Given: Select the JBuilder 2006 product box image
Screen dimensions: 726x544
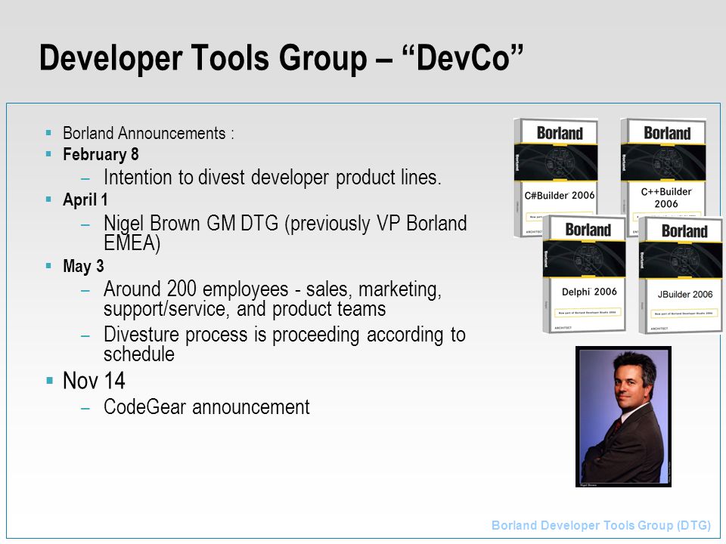Looking at the screenshot, I should click(x=681, y=275).
